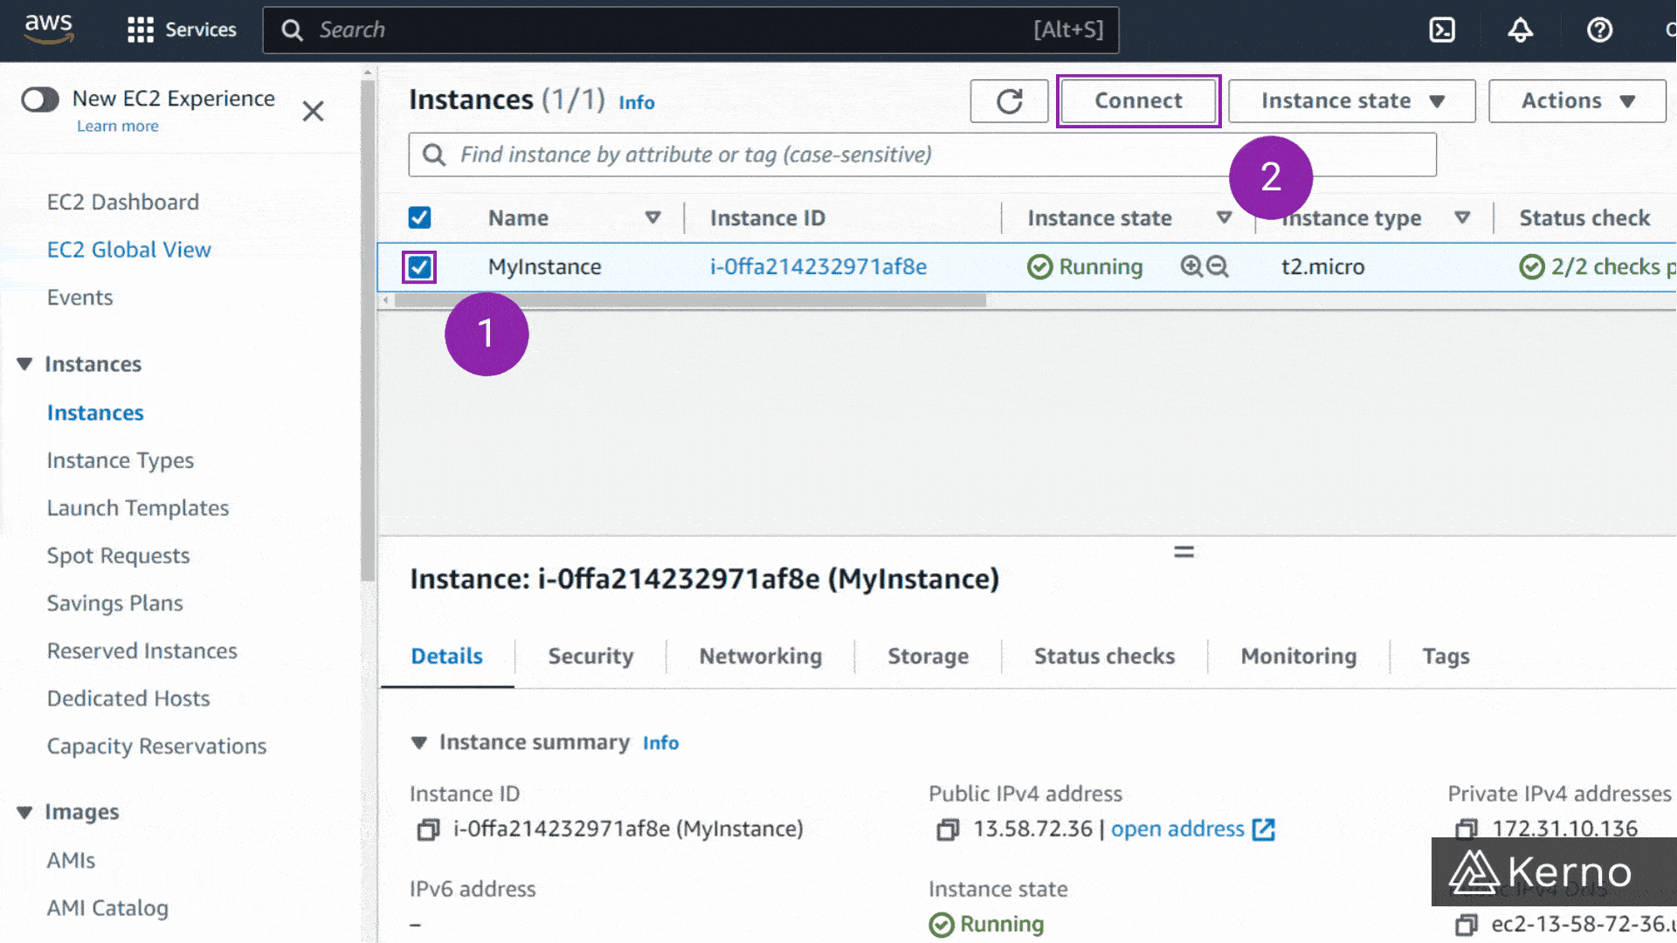Click the t2.micro instance type cell
The width and height of the screenshot is (1677, 943).
click(1322, 267)
